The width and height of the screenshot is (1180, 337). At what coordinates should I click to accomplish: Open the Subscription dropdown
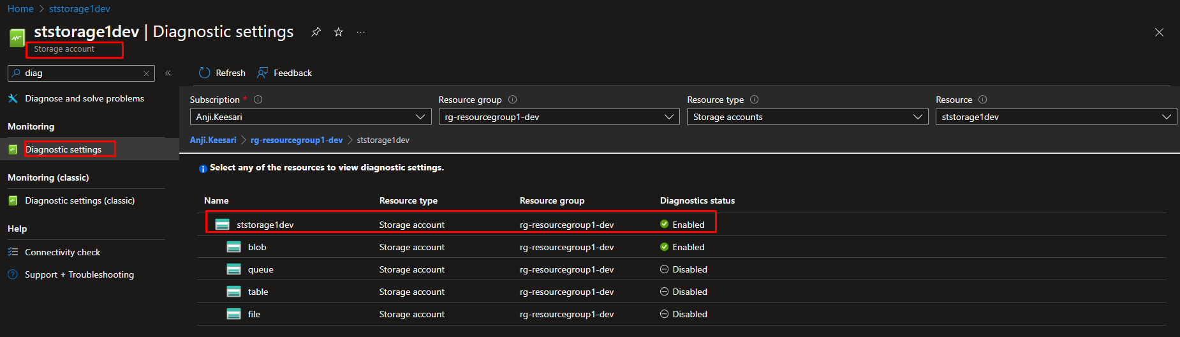click(309, 117)
